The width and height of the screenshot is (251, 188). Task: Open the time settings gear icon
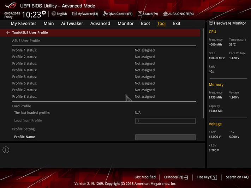tap(44, 13)
